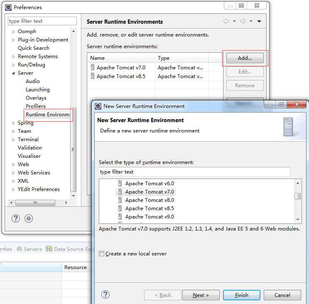
Task: Click the Preferences filter text field
Action: pyautogui.click(x=42, y=21)
